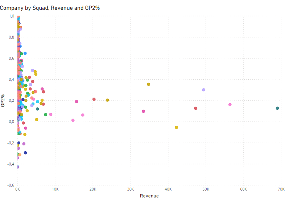Select the Revenue axis title

[x=149, y=196]
